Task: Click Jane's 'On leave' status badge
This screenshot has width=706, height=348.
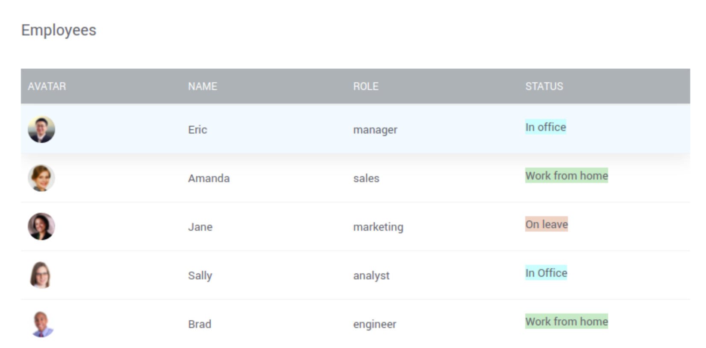Action: pos(547,224)
